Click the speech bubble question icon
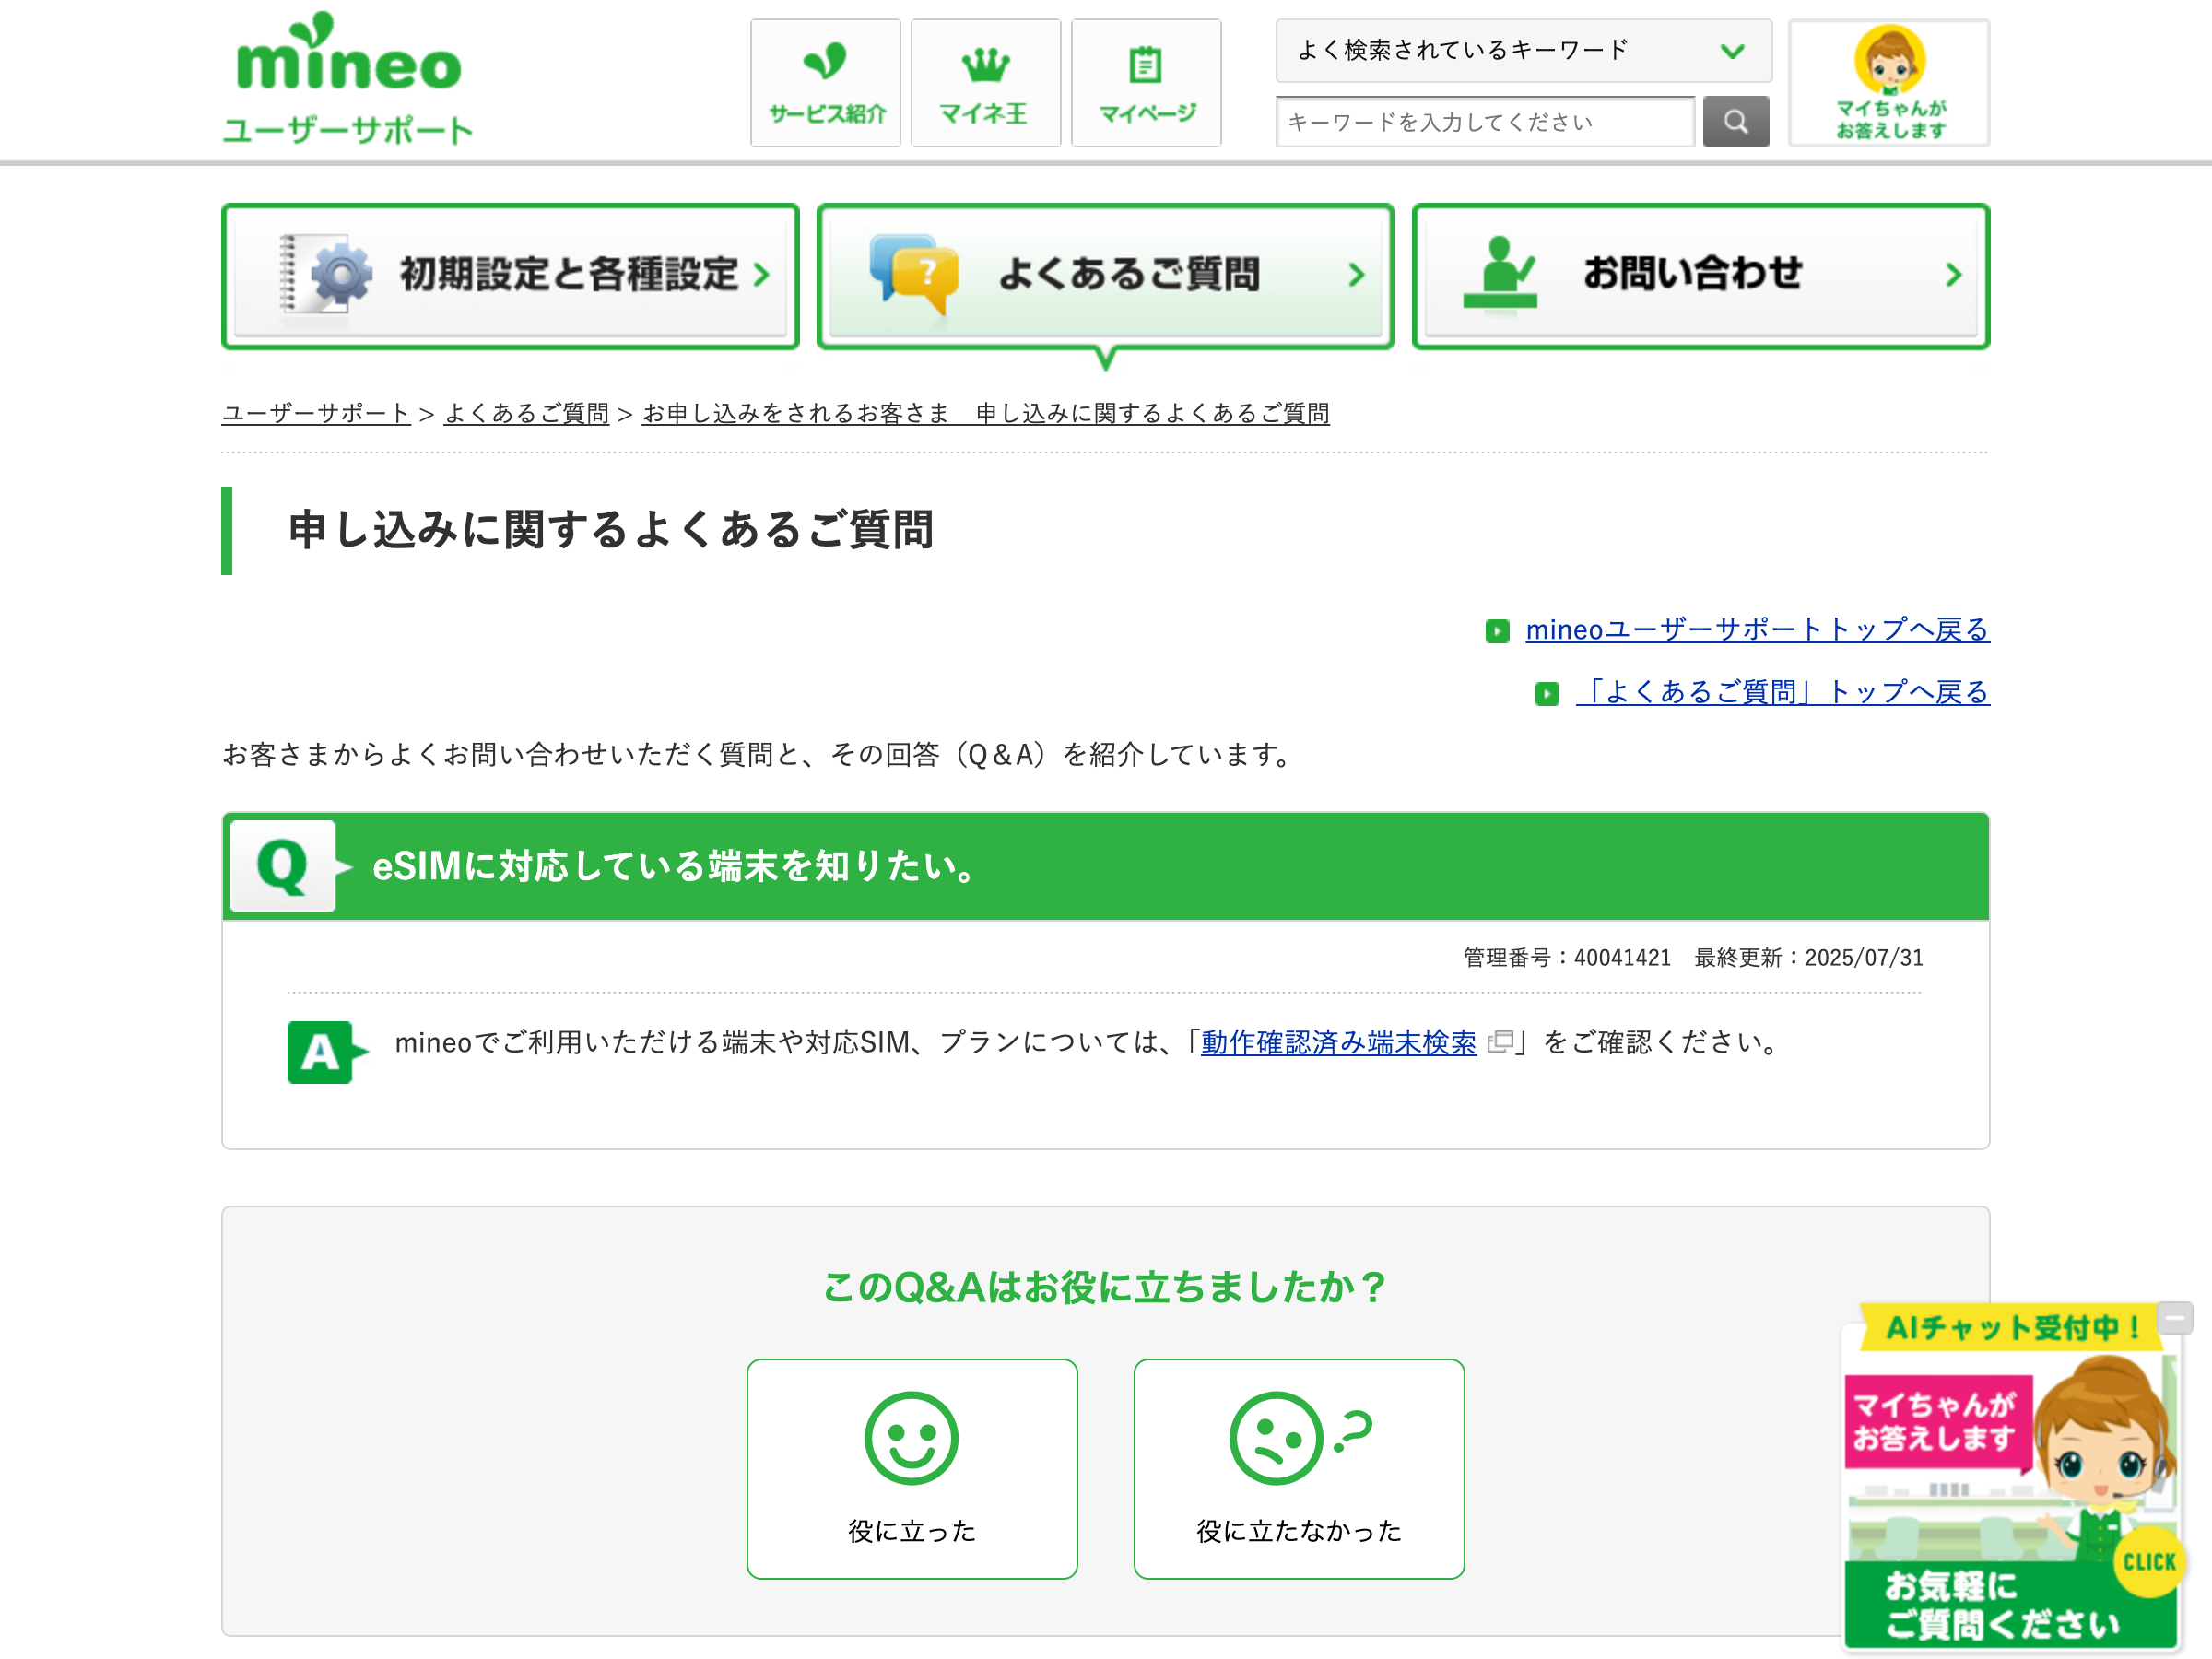Image resolution: width=2212 pixels, height=1659 pixels. click(913, 274)
